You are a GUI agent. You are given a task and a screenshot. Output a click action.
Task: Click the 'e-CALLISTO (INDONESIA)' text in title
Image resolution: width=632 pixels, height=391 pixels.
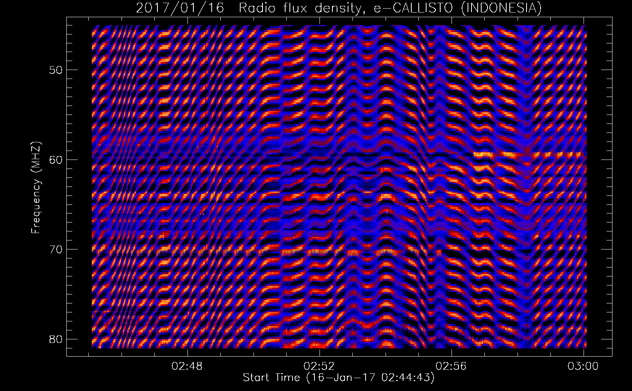(458, 8)
